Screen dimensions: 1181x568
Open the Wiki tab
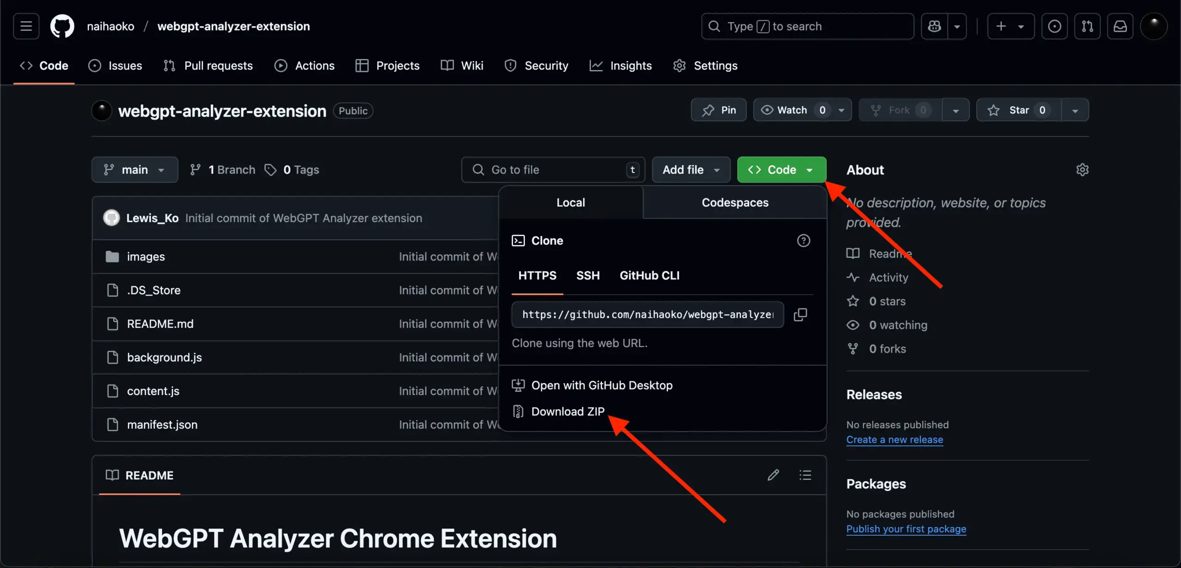[462, 65]
